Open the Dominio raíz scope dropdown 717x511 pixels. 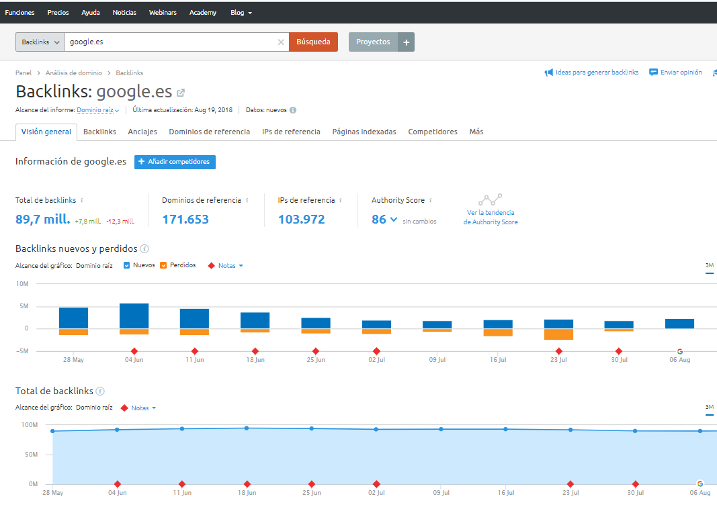(x=98, y=110)
